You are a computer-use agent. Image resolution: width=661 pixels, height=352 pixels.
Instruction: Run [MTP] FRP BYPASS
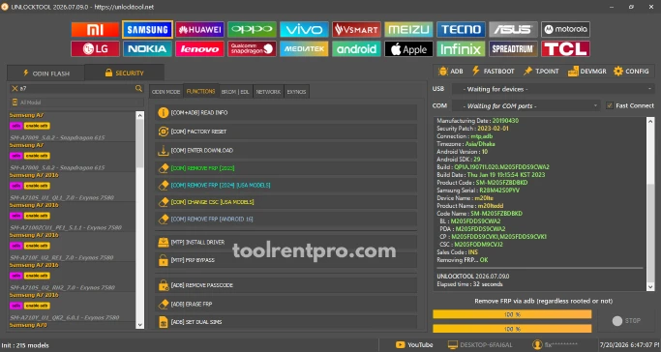click(285, 260)
